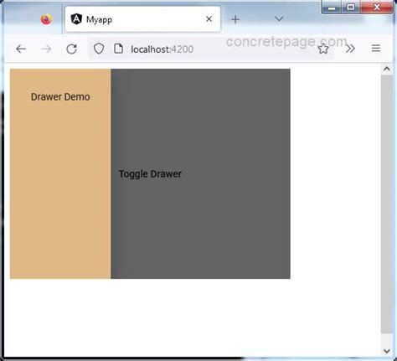Image resolution: width=397 pixels, height=361 pixels.
Task: Go back to previous page
Action: click(x=21, y=49)
